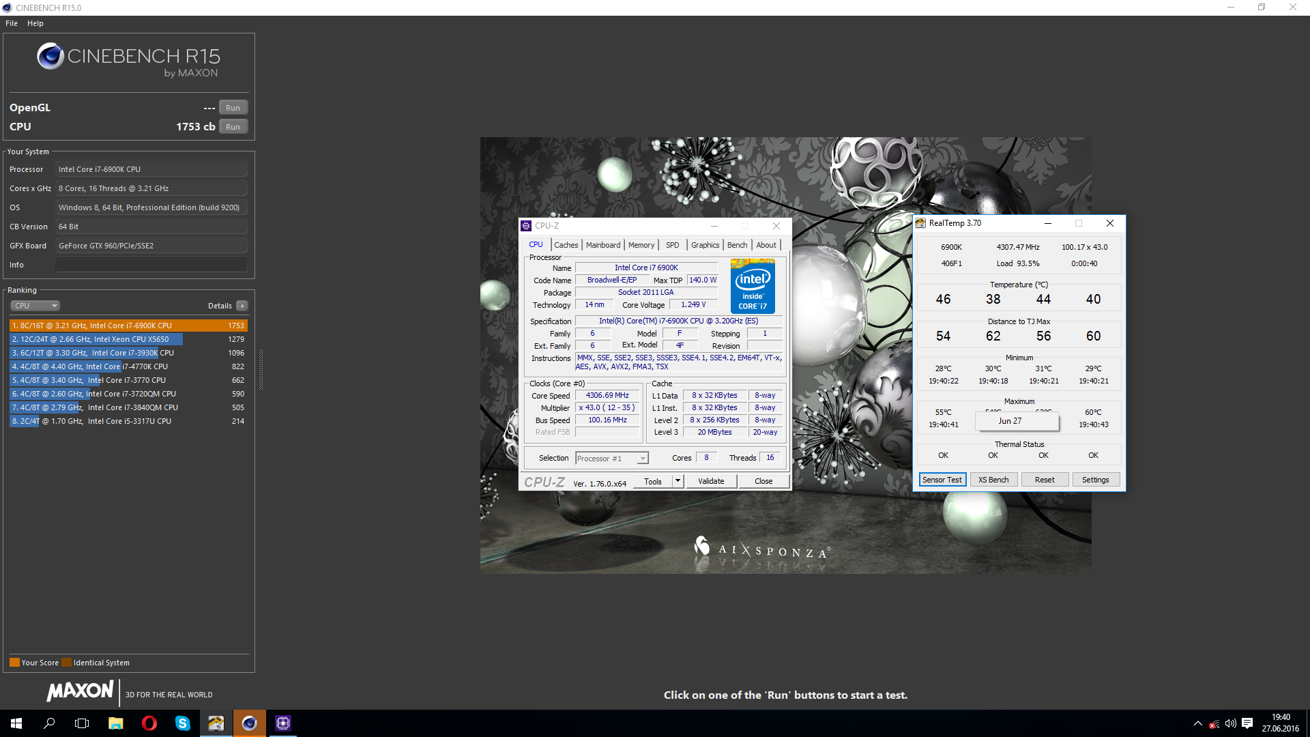Open Cinebench Help menu
The image size is (1310, 737).
[x=35, y=23]
